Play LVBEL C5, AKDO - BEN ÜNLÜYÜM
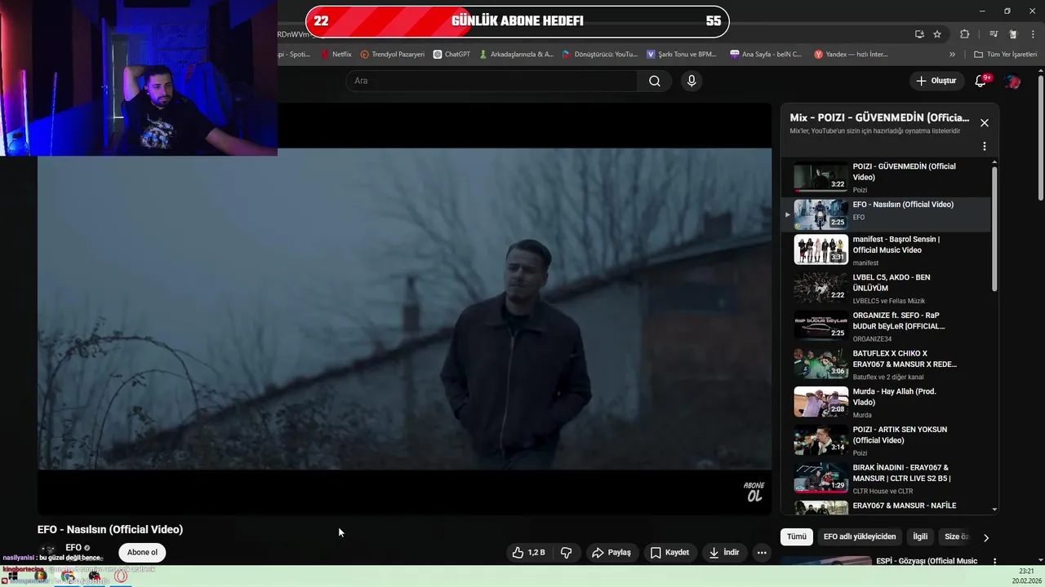The height and width of the screenshot is (587, 1045). (886, 288)
